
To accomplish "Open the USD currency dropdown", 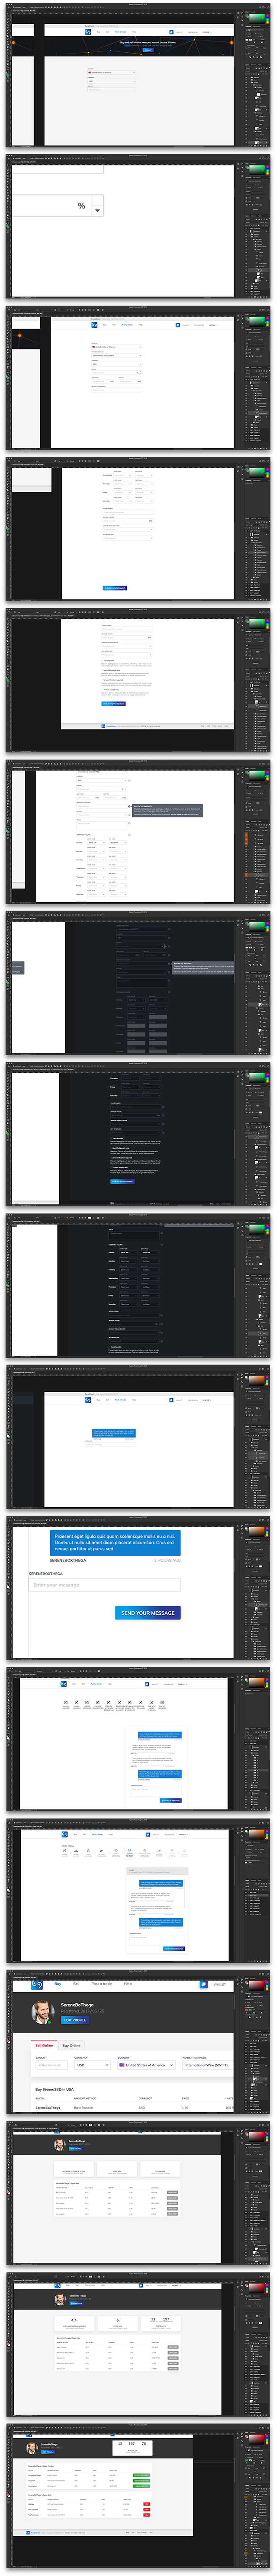I will tap(93, 2065).
